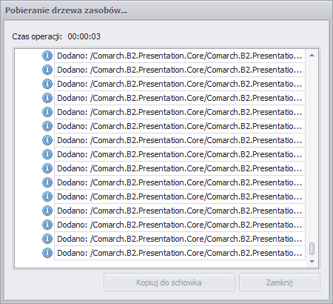Click the Zamknij button
Image resolution: width=333 pixels, height=304 pixels.
click(280, 282)
